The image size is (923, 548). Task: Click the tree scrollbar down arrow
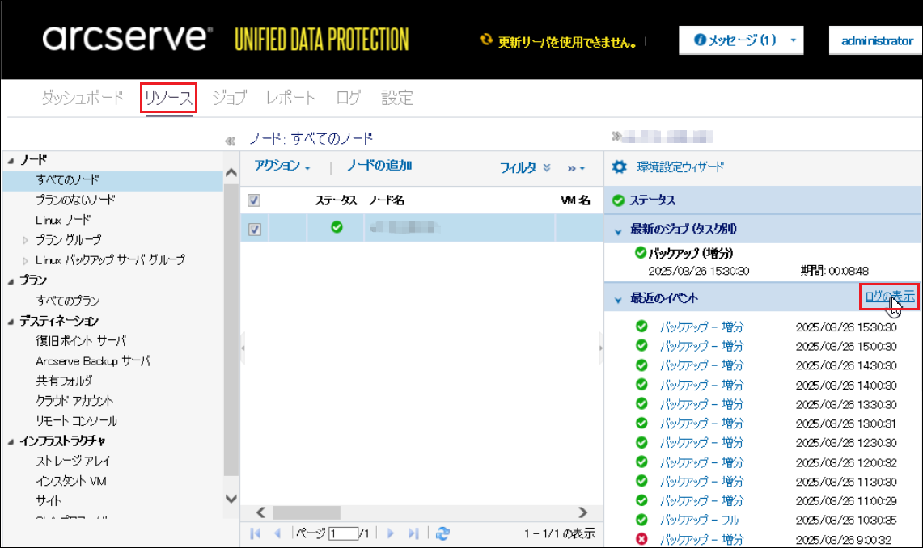click(231, 499)
